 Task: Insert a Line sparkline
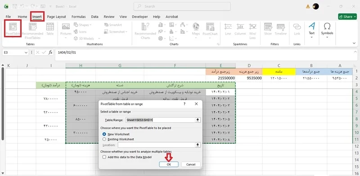coord(228,29)
